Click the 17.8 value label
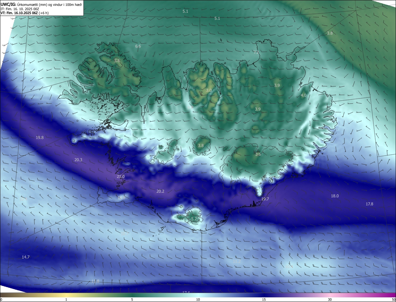The image size is (396, 302). coord(369,204)
